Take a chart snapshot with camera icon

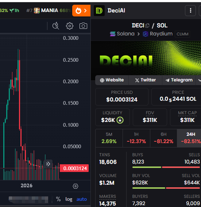point(83,26)
